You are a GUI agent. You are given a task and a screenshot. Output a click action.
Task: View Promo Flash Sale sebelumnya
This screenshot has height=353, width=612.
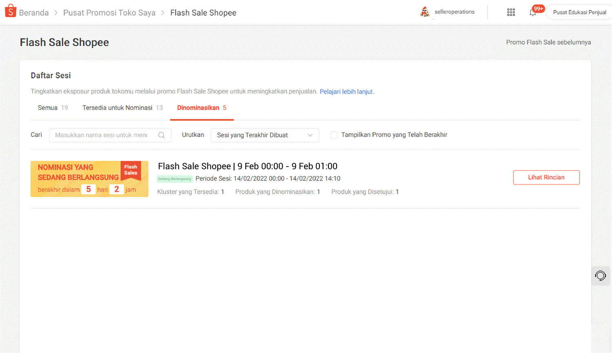click(x=548, y=42)
